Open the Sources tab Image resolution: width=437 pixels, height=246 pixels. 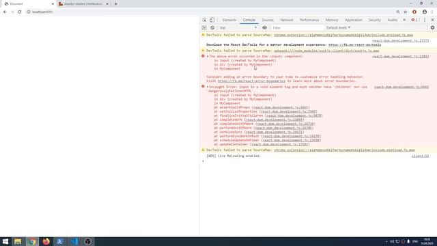click(x=268, y=20)
